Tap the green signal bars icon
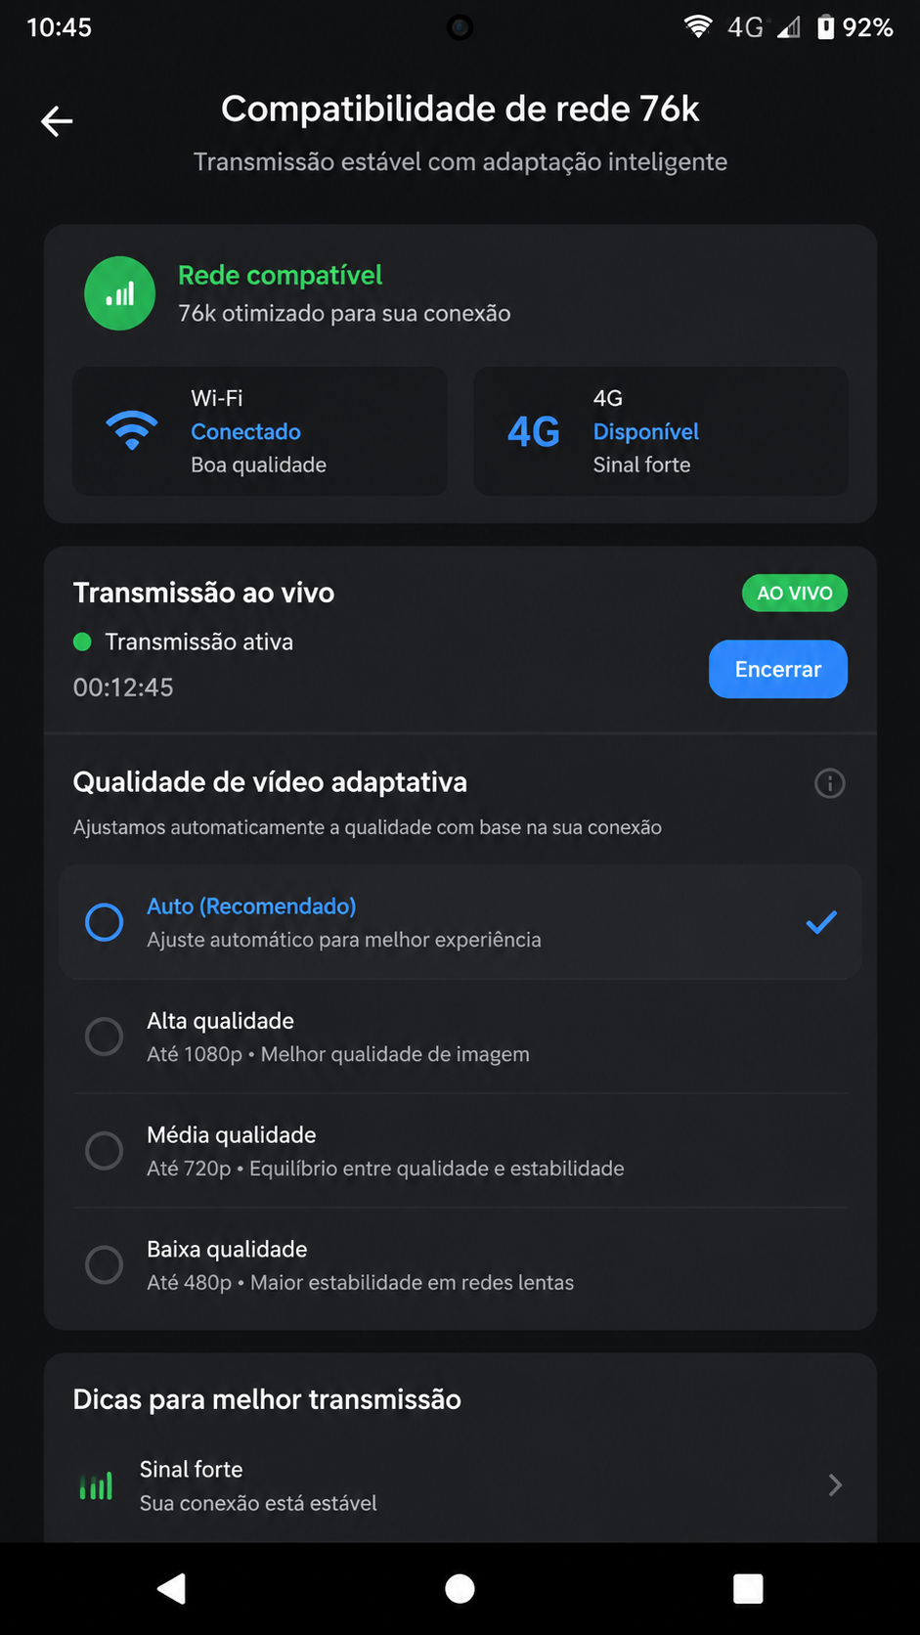 pos(119,293)
